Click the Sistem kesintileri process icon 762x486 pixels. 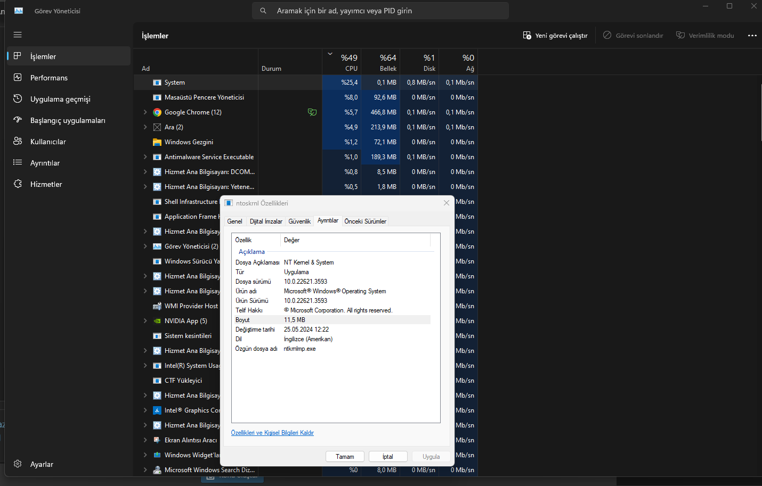157,336
